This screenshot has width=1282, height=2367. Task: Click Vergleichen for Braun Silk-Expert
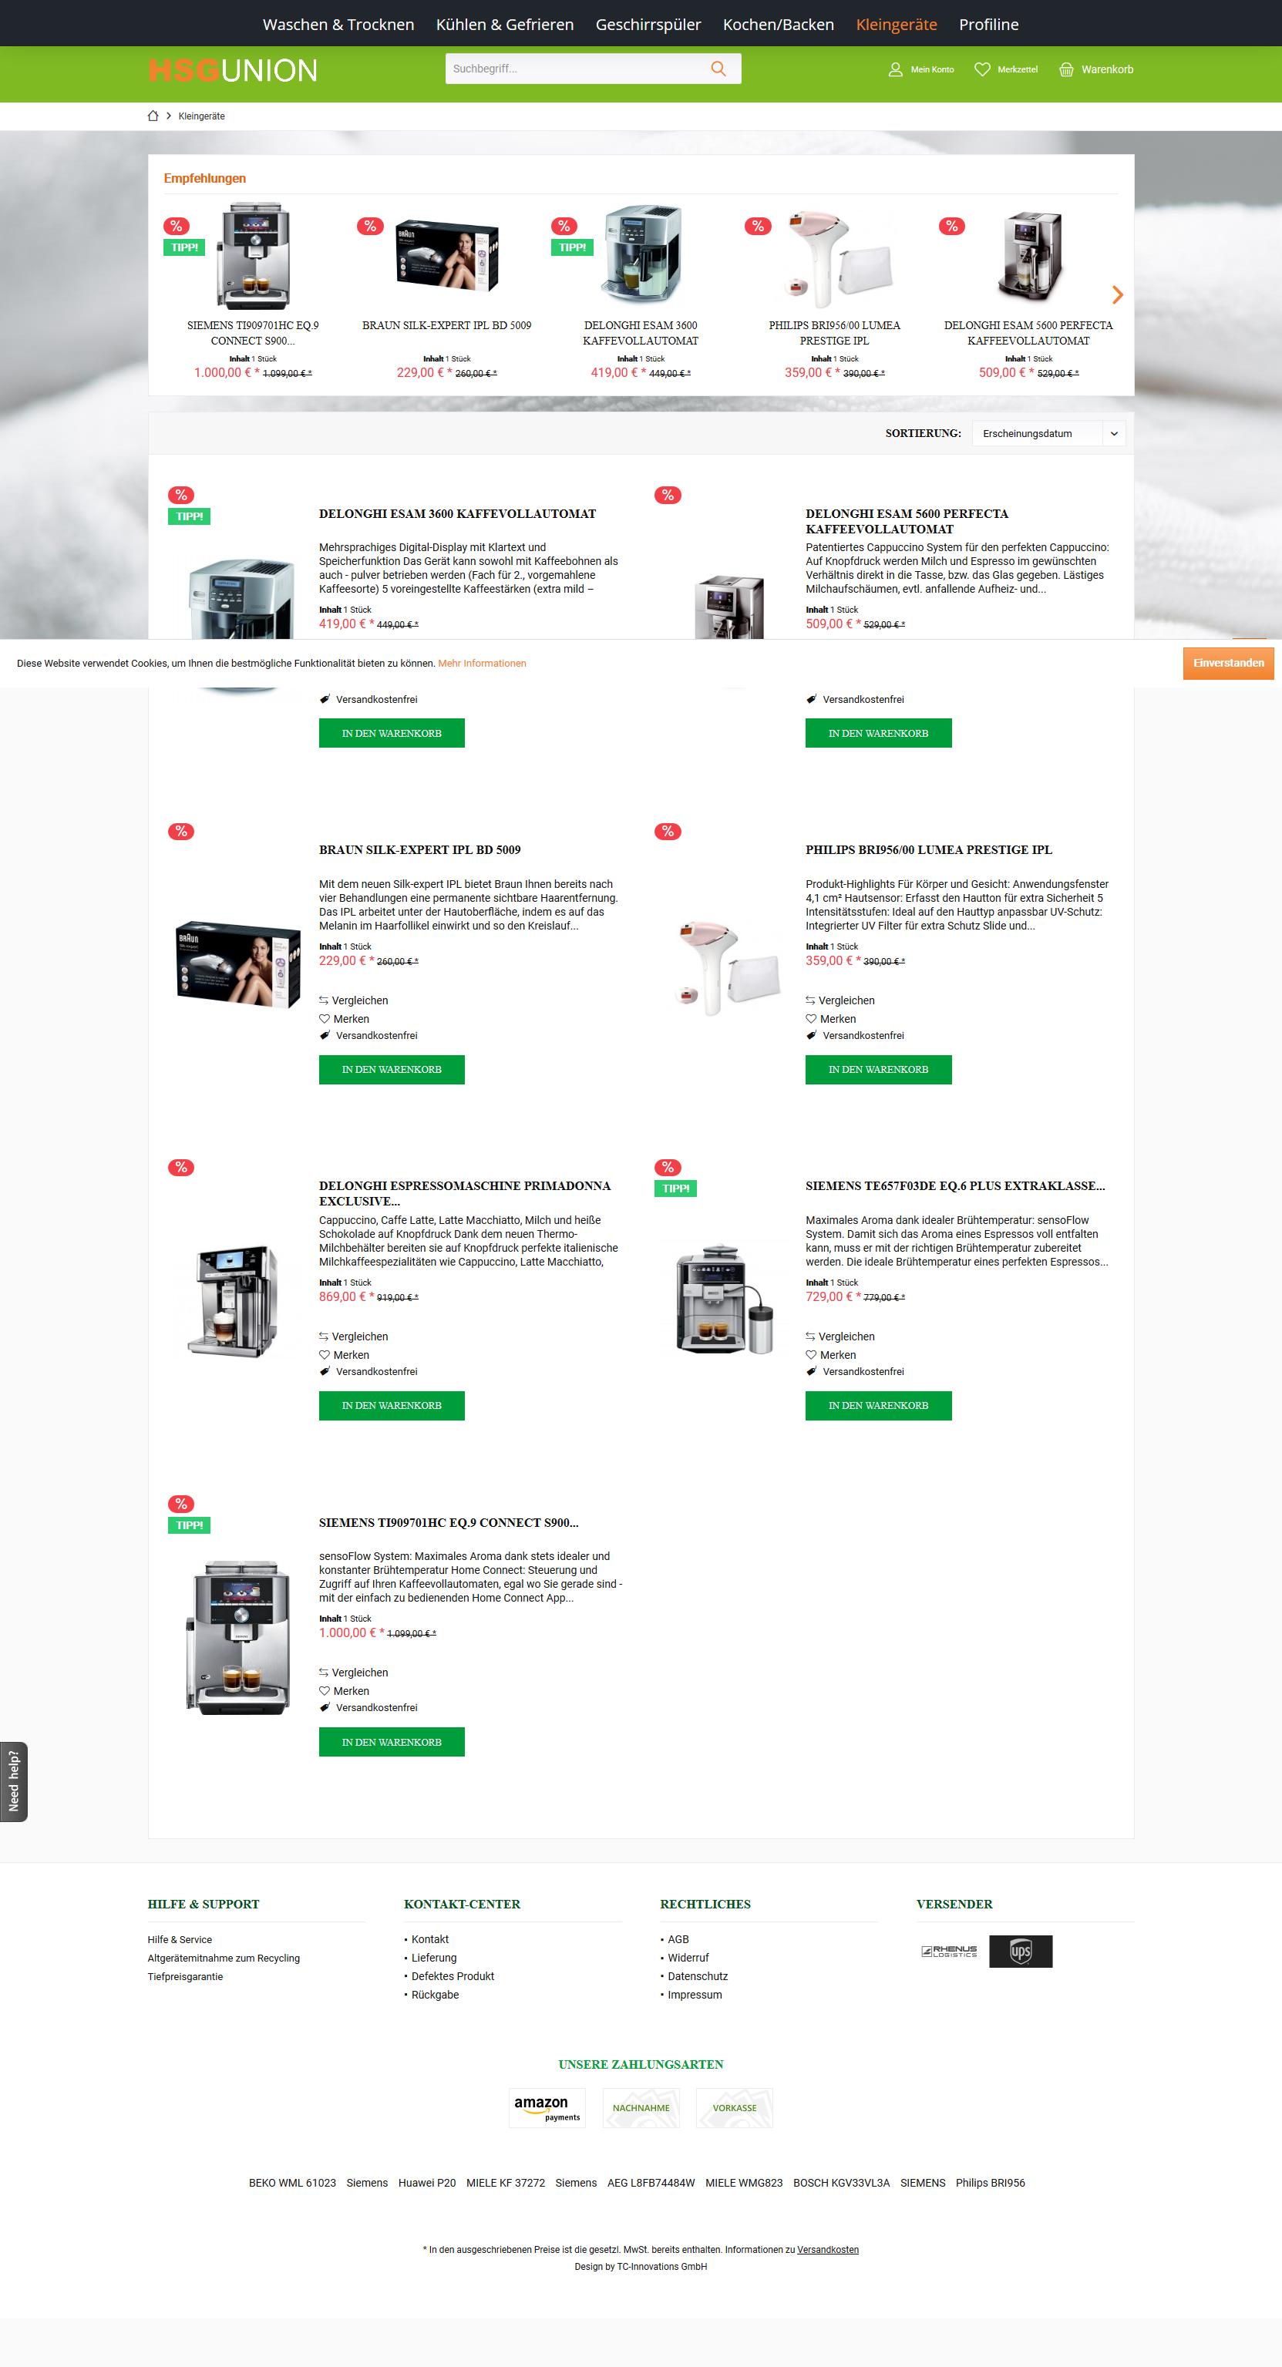[354, 1000]
